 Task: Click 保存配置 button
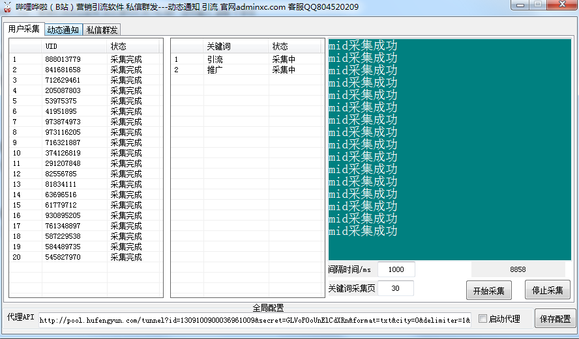(x=555, y=319)
